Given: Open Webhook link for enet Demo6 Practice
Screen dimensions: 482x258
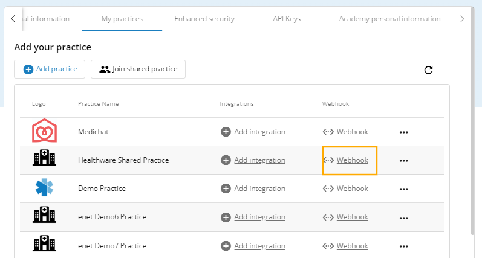Looking at the screenshot, I should point(352,217).
